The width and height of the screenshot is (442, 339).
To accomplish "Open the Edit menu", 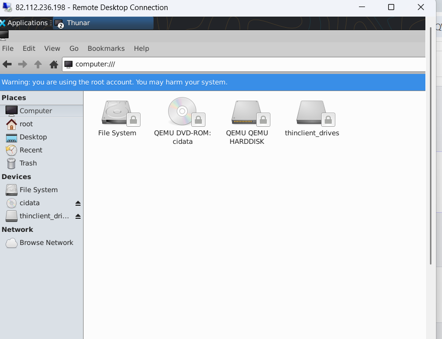I will (x=29, y=48).
